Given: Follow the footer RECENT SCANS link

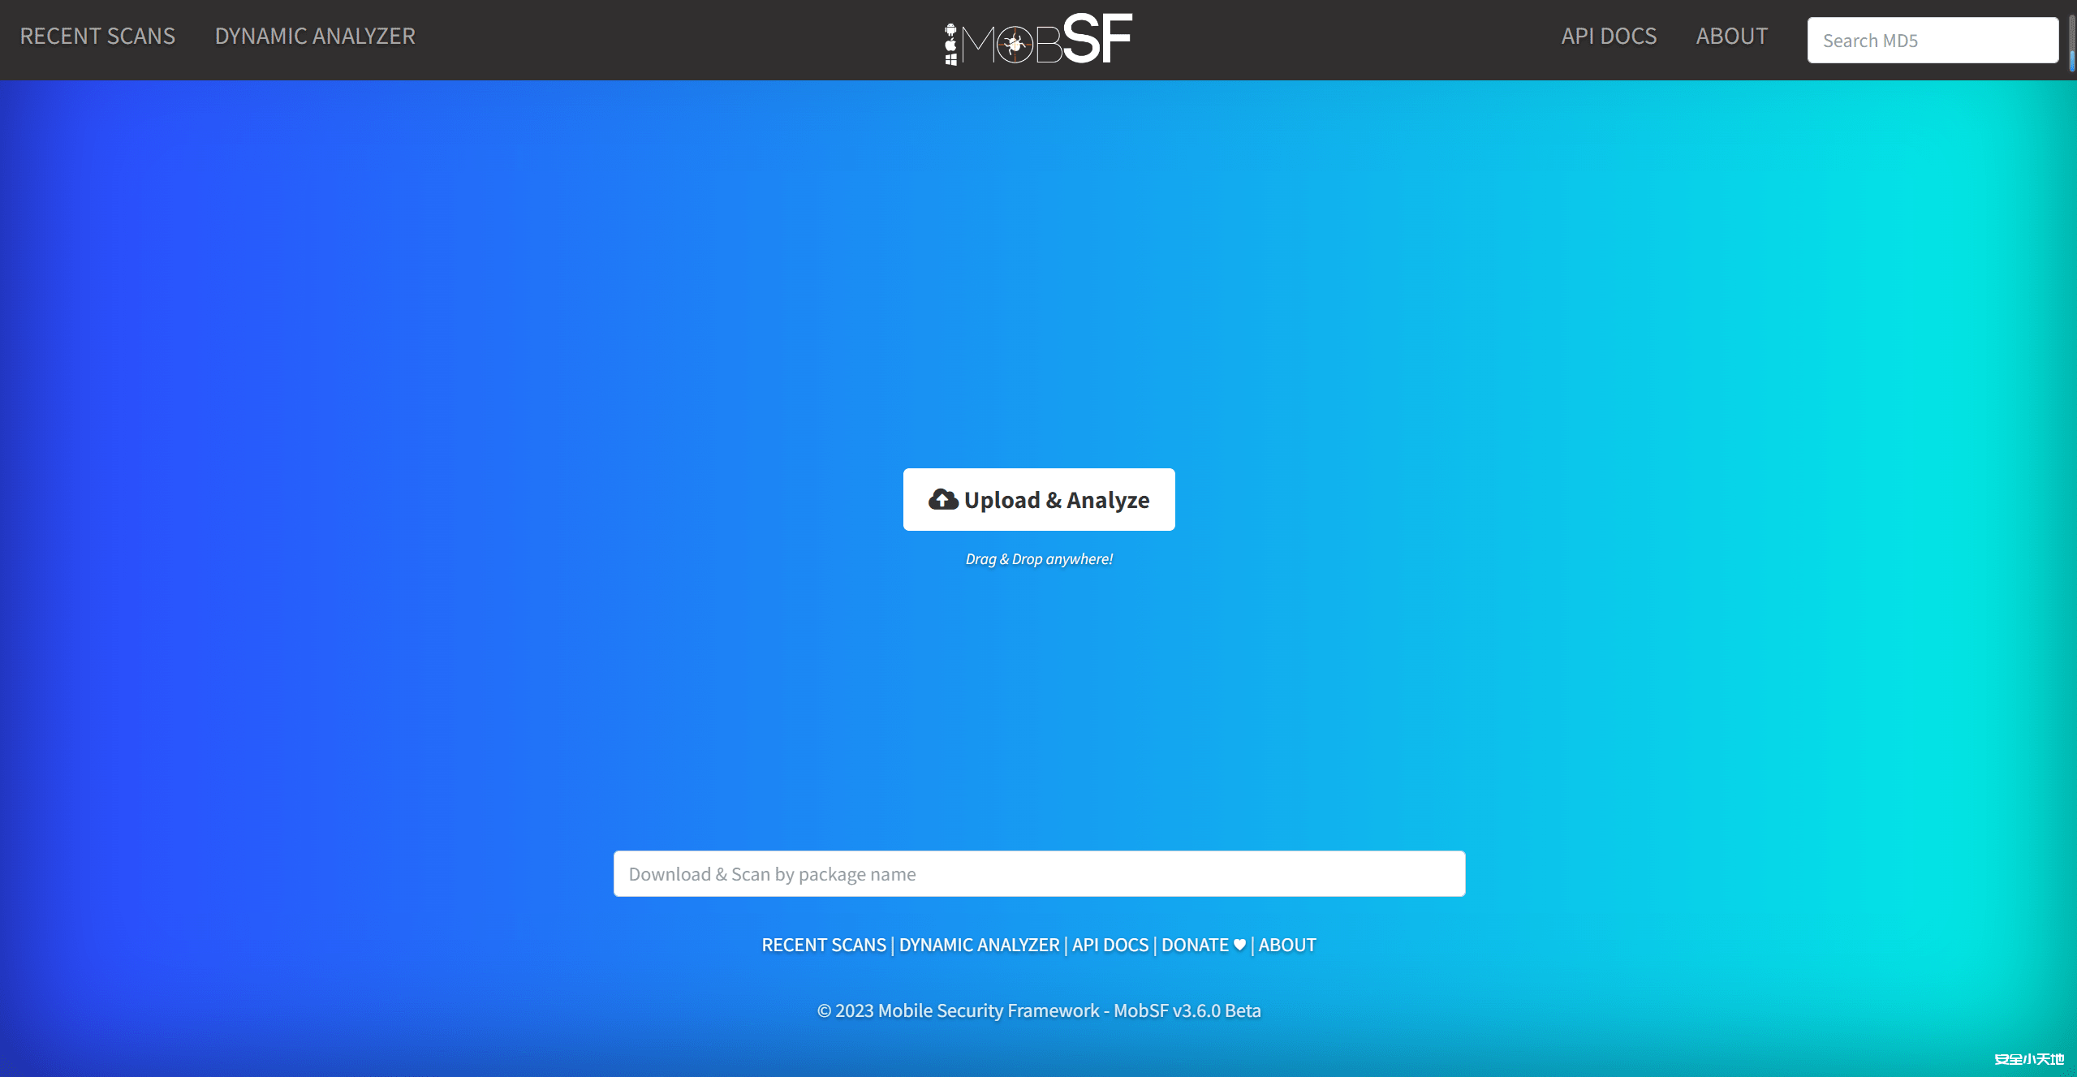Looking at the screenshot, I should tap(824, 945).
